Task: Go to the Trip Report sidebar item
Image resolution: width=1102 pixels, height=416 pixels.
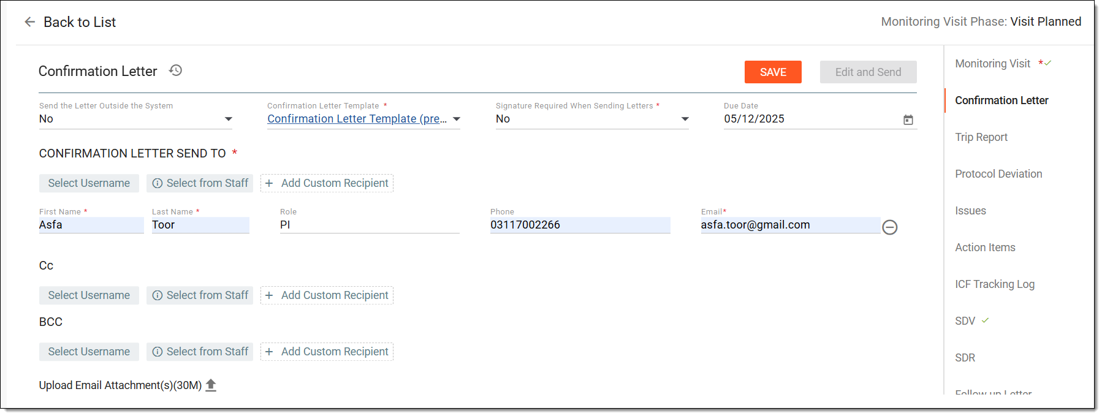Action: coord(981,137)
